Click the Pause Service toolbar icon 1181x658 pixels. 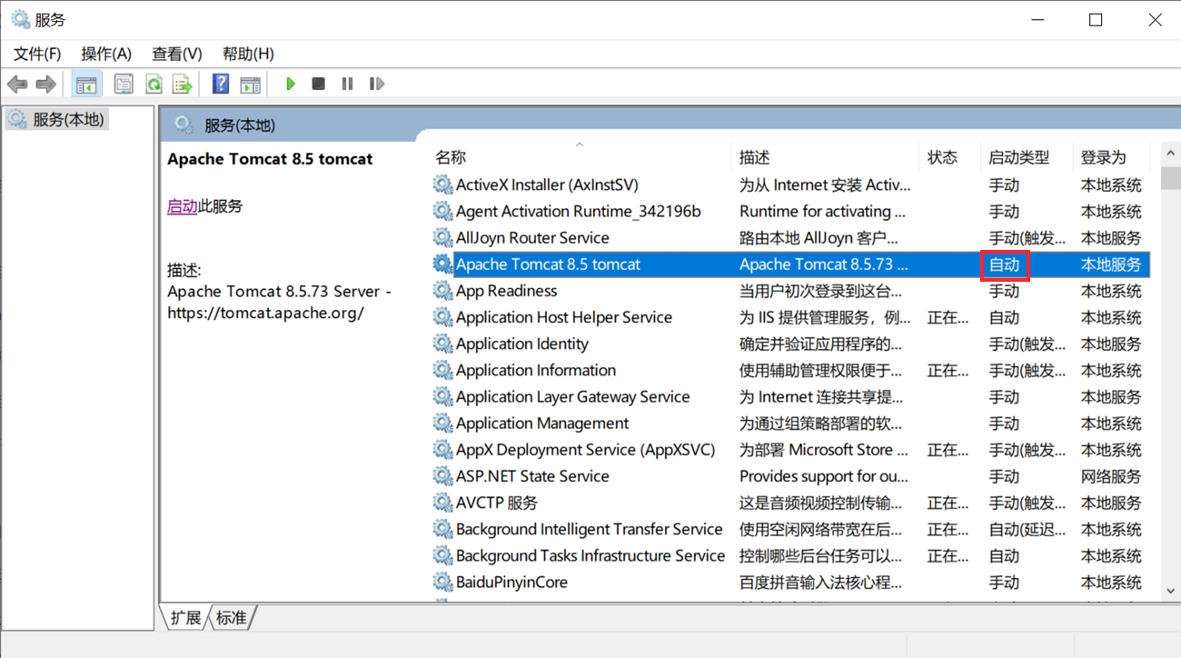coord(347,85)
